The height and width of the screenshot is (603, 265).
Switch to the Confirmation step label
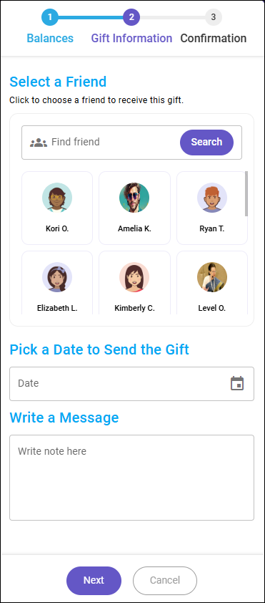point(214,39)
